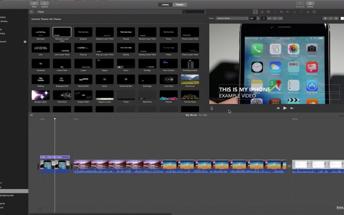This screenshot has width=344, height=215.
Task: Click the Import media arrow button
Action: 45,3
